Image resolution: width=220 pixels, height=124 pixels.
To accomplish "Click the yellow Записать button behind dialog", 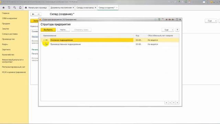I will (34, 21).
